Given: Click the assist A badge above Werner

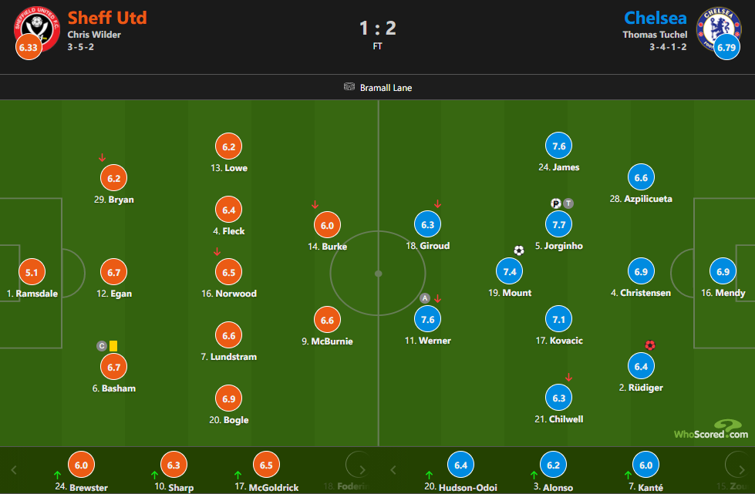Looking at the screenshot, I should pyautogui.click(x=425, y=298).
